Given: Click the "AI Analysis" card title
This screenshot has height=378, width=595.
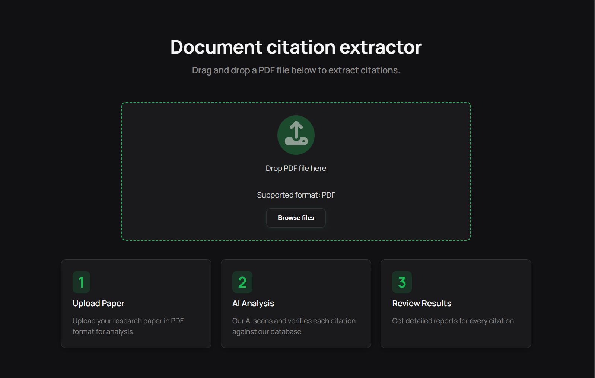Looking at the screenshot, I should 253,304.
